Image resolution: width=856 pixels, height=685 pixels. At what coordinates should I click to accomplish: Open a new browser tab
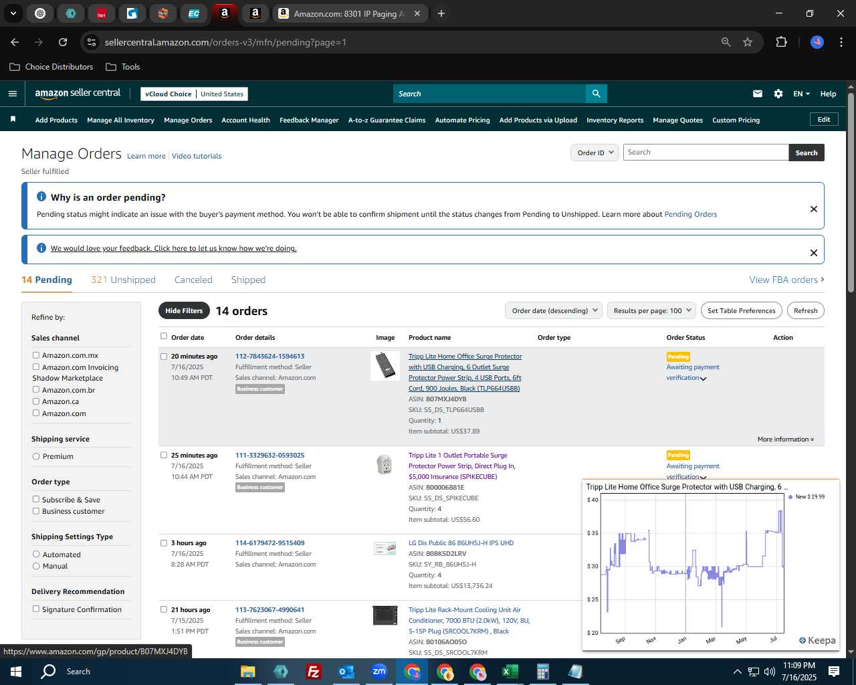pyautogui.click(x=441, y=13)
